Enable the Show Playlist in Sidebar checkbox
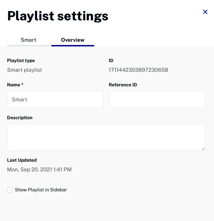Screen dimensions: 214x221 (10, 190)
